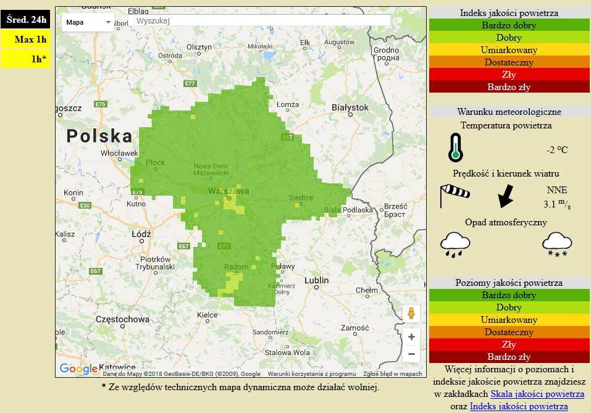Click Kielce city label on map

(207, 315)
